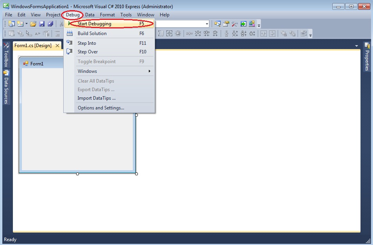Click the Center Vertically layout icon
The width and height of the screenshot is (373, 245).
pyautogui.click(x=272, y=33)
